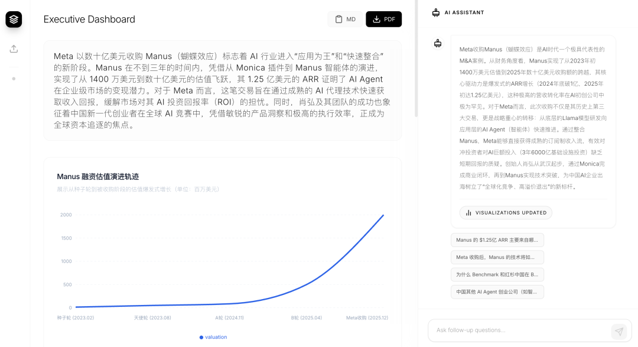The height and width of the screenshot is (347, 638).
Task: Click the robot icon beside AI ASSISTANT header
Action: [436, 12]
